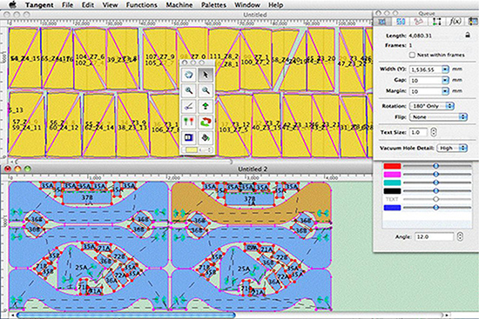Image resolution: width=479 pixels, height=319 pixels.
Task: Click the Gap value input field
Action: click(426, 81)
